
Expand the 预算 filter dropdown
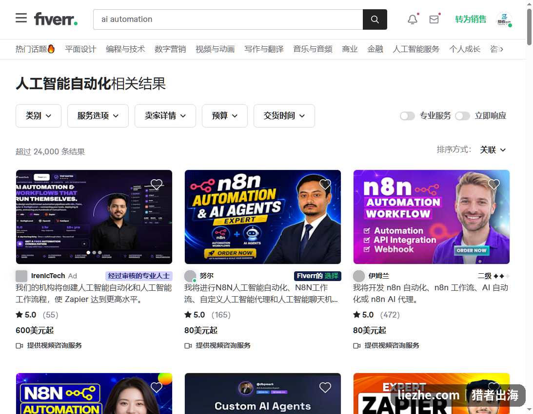[x=225, y=116]
